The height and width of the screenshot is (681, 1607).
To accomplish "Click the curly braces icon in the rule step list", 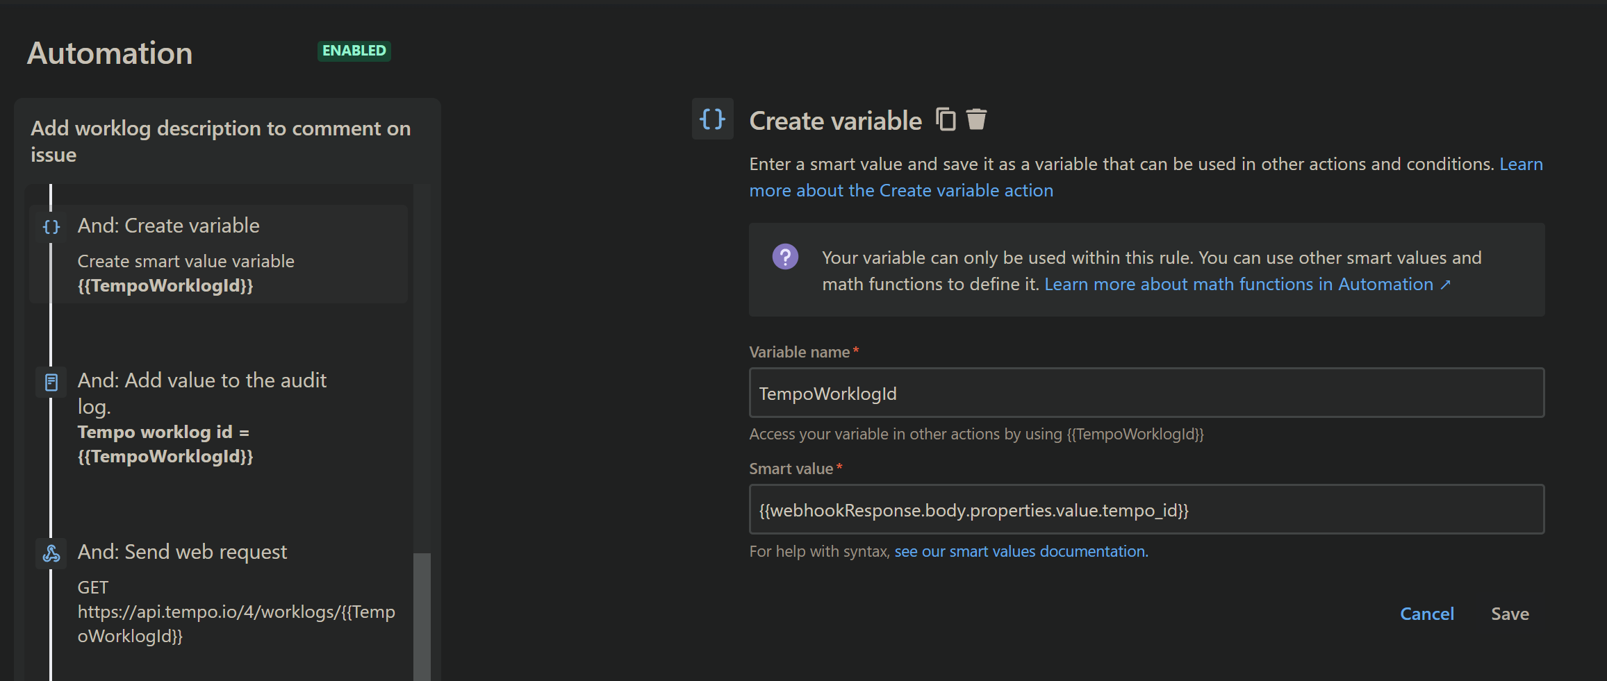I will point(51,227).
